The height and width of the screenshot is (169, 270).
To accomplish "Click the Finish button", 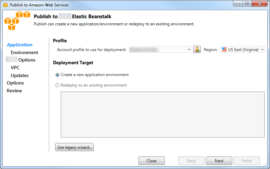I will [246, 161].
